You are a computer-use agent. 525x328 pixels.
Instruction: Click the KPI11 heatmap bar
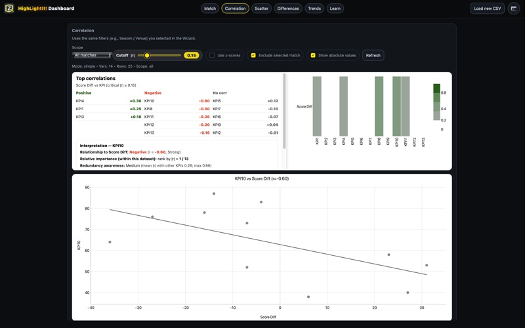406,106
